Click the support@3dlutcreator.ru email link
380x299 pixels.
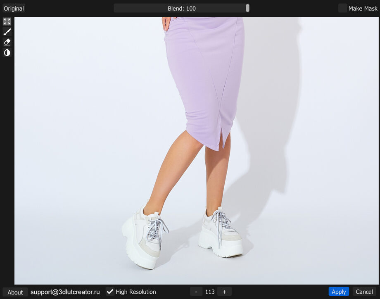[x=65, y=292]
